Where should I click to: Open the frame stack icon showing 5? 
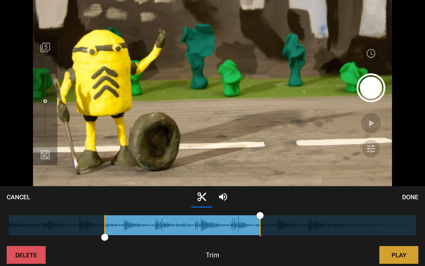pyautogui.click(x=45, y=47)
